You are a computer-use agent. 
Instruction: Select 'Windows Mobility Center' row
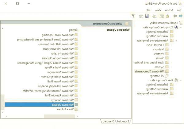[x=58, y=77]
